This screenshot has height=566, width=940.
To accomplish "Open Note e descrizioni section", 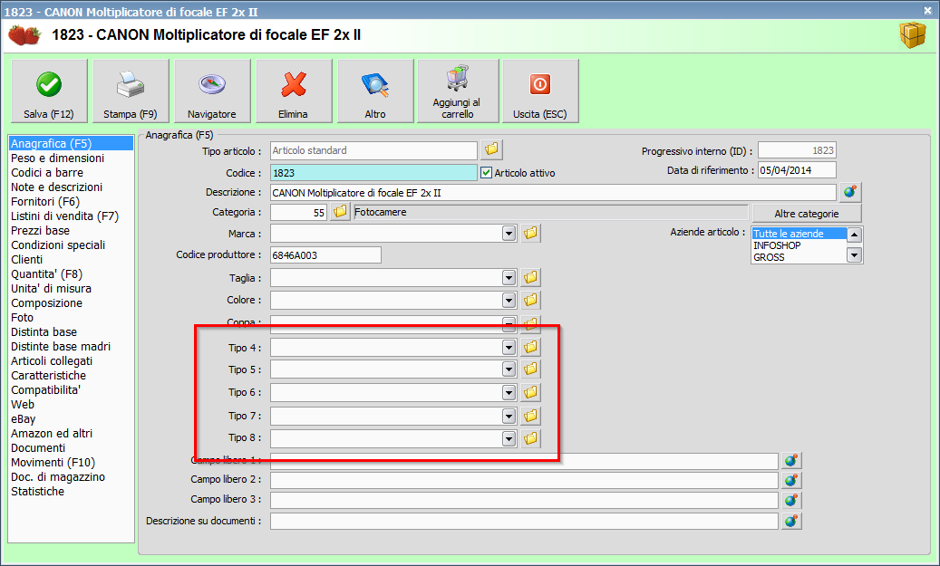I will pos(57,187).
